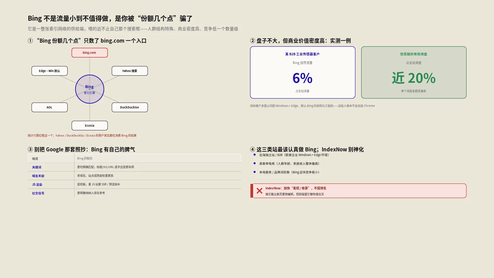Select heading ① about bing.com 一个入口
Viewport: 494px width, 278px height.
coord(87,41)
